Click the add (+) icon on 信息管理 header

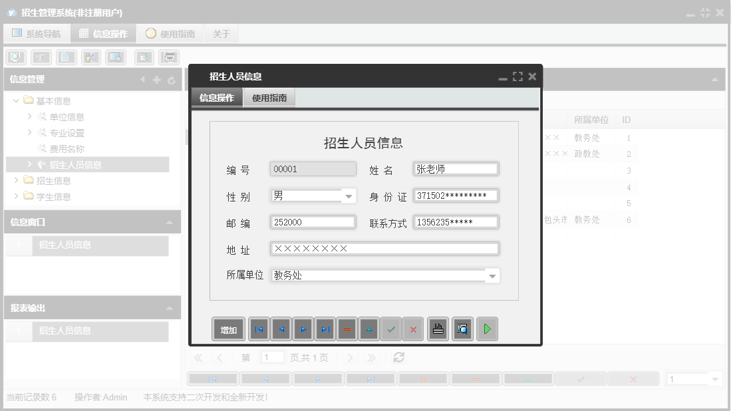(x=156, y=79)
